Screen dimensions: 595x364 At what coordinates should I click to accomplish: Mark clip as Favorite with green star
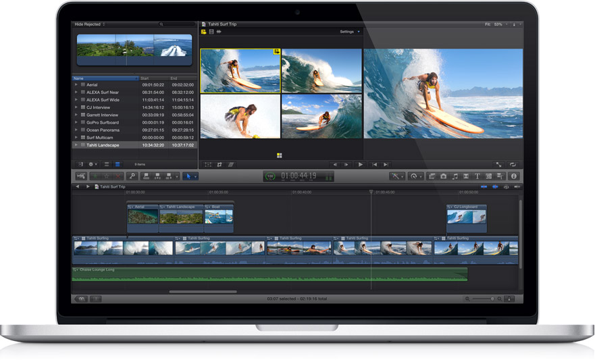(95, 176)
